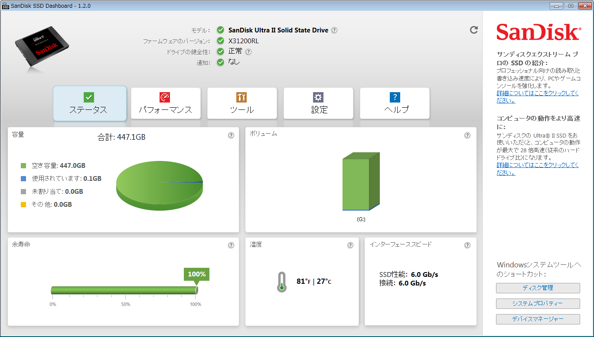
Task: Click the green 空き容量 legend swatch
Action: [24, 166]
